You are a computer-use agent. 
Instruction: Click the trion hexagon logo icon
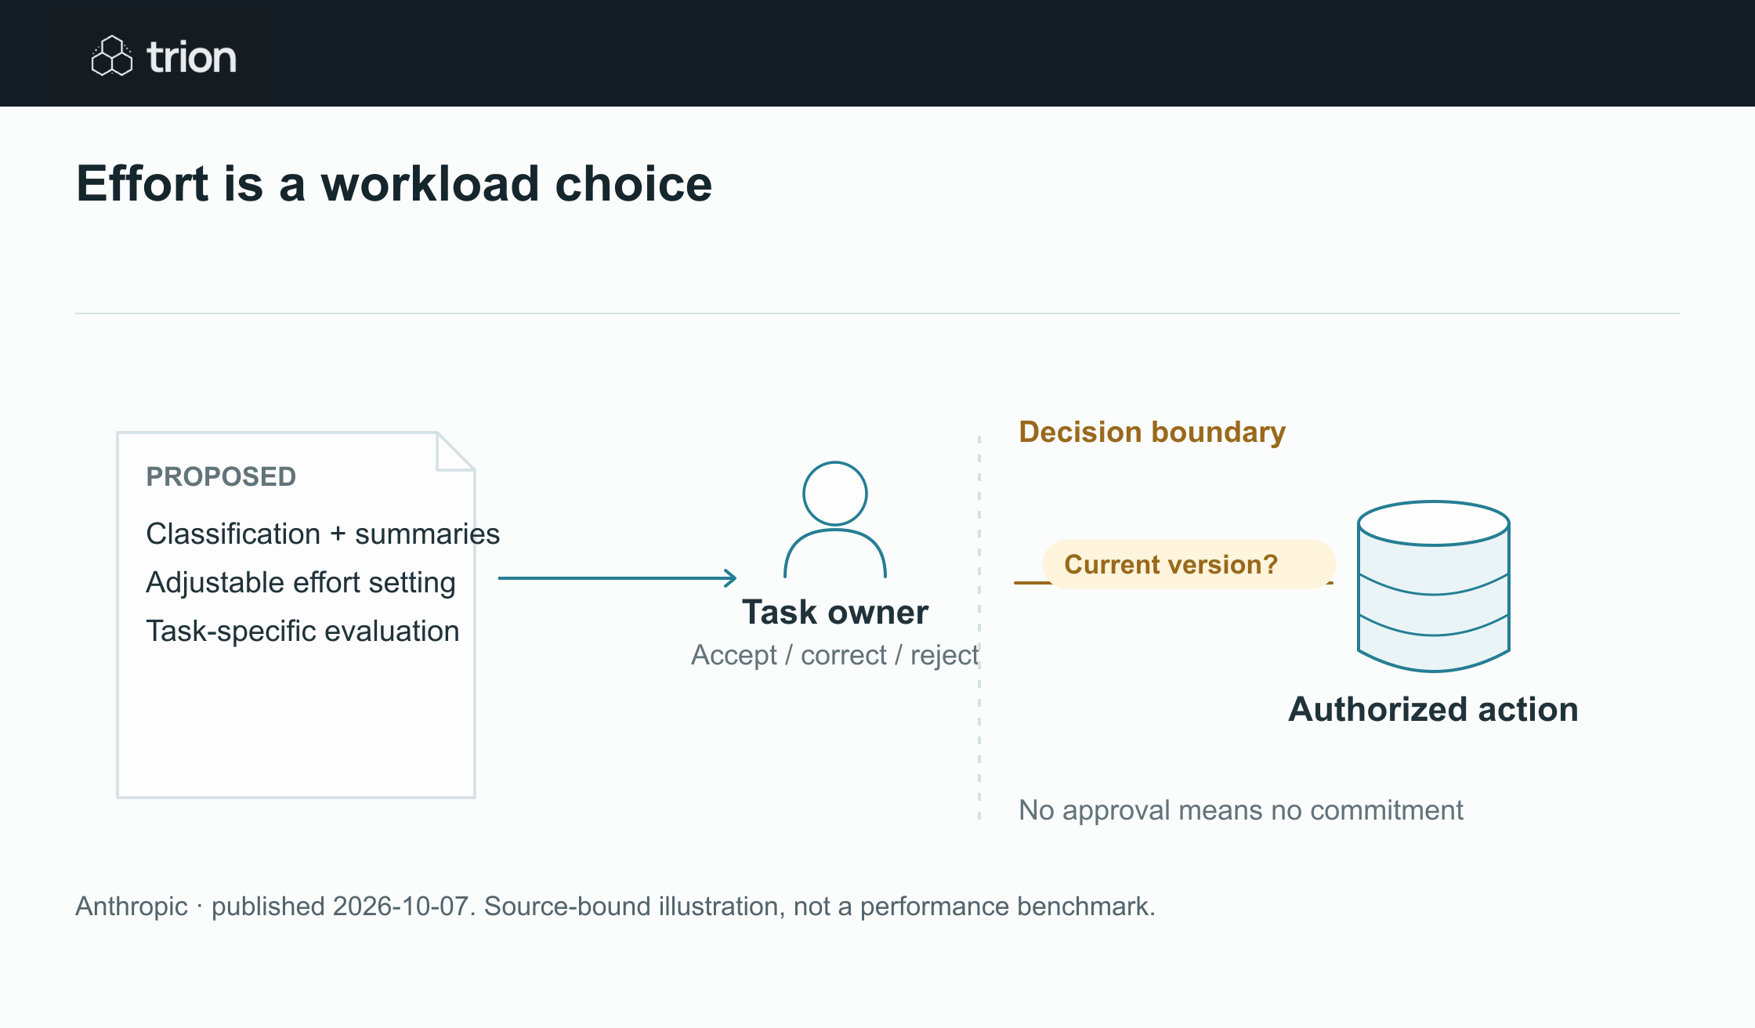(x=112, y=56)
